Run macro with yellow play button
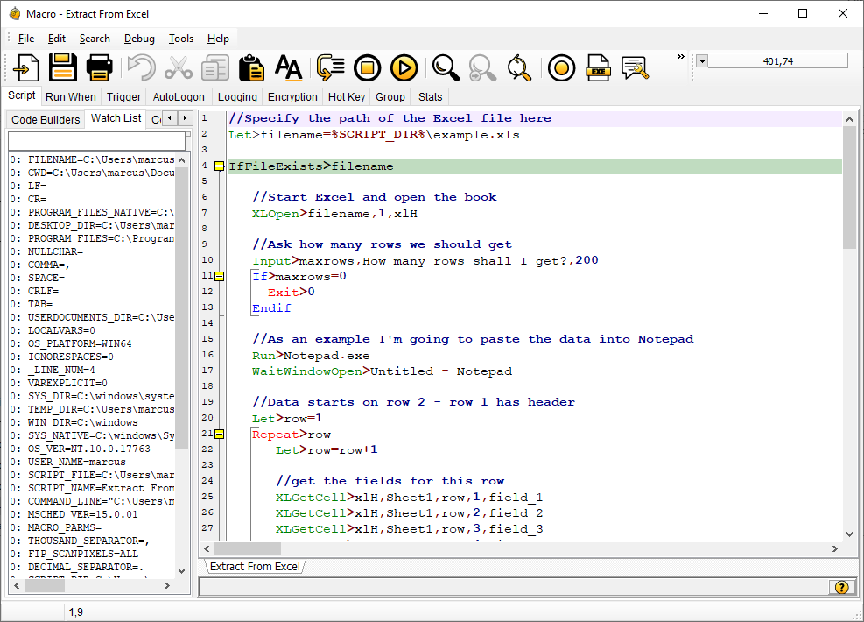The image size is (864, 622). 404,67
